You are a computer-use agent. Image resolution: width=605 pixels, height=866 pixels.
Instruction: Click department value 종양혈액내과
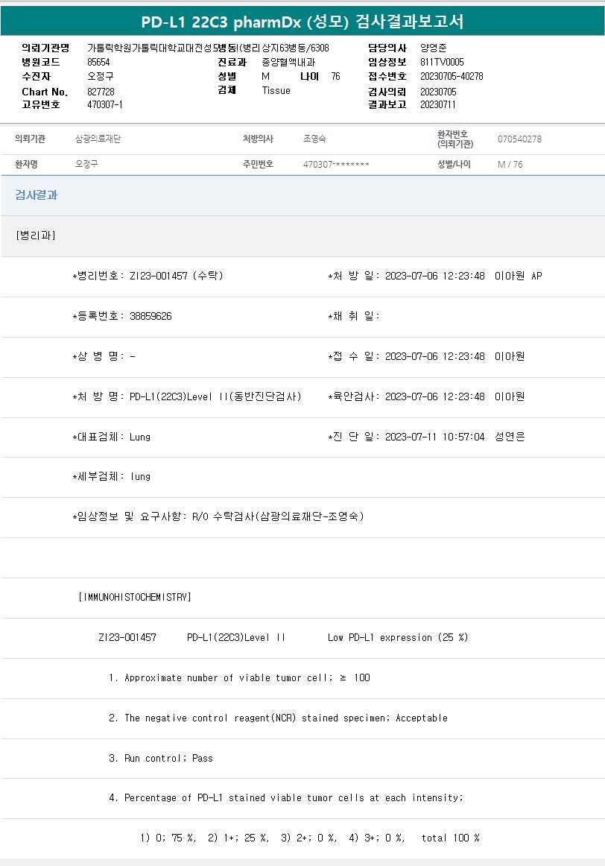(x=288, y=62)
